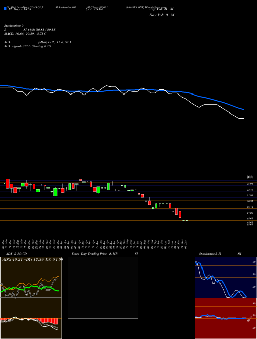Click the 18.78 price axis label
The width and height of the screenshot is (257, 339).
[x=250, y=207]
